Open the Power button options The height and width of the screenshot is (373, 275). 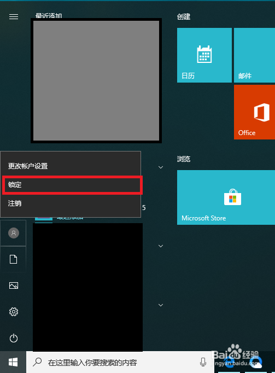[x=14, y=338]
